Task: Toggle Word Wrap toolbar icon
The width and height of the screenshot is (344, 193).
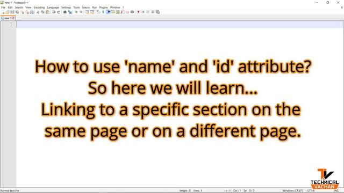Action: click(98, 12)
